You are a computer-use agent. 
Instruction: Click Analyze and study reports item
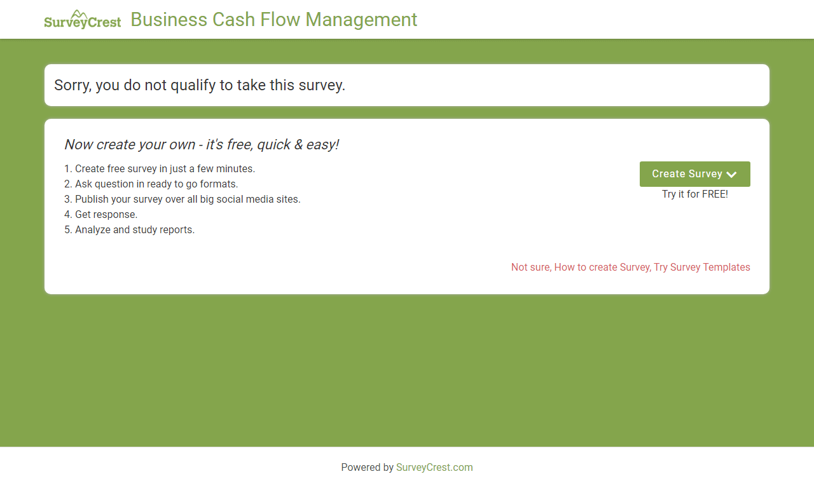click(x=130, y=230)
